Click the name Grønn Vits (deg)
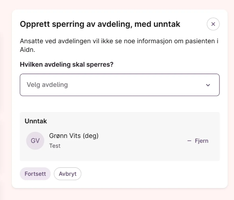 click(74, 136)
